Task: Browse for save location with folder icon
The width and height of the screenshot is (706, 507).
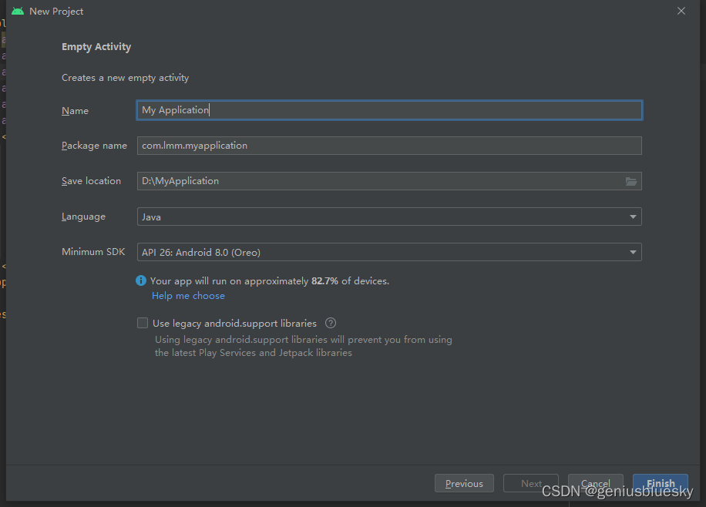Action: click(631, 181)
